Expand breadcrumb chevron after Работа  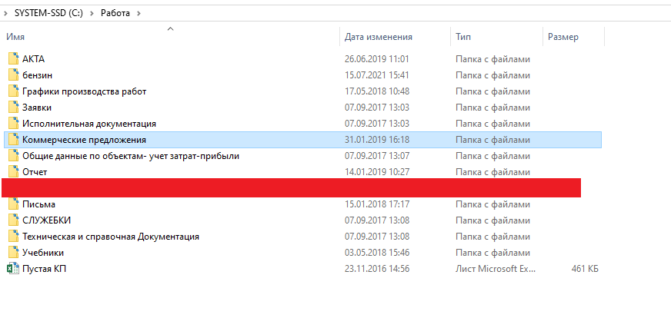point(139,13)
